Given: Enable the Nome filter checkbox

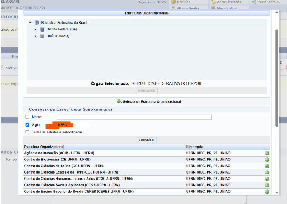Looking at the screenshot, I should coord(27,117).
